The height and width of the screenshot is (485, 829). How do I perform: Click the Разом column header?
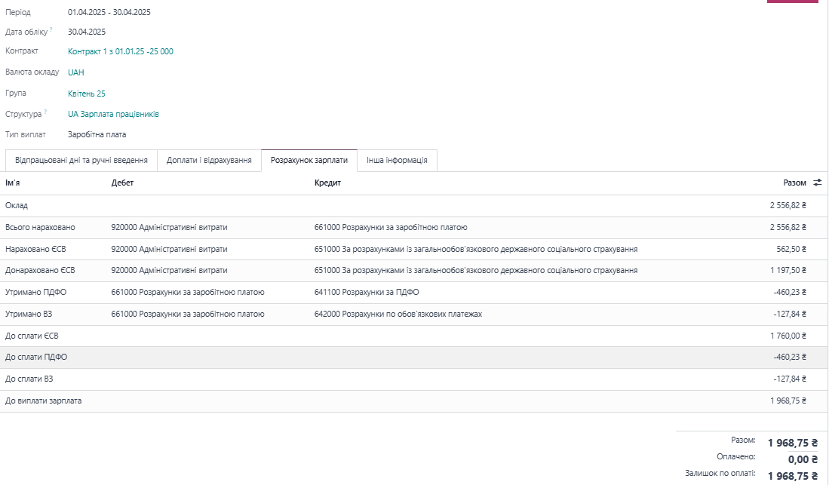(794, 183)
